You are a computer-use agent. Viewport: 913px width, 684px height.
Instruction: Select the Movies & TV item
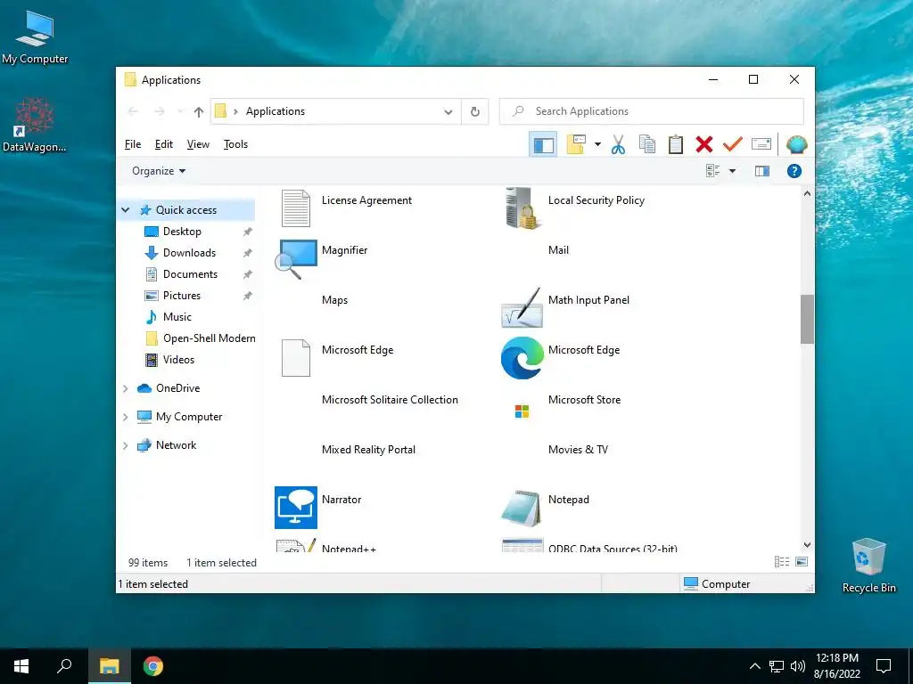point(578,450)
